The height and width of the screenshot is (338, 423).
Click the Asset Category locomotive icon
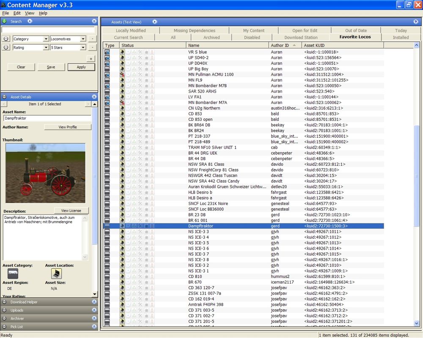pos(13,273)
